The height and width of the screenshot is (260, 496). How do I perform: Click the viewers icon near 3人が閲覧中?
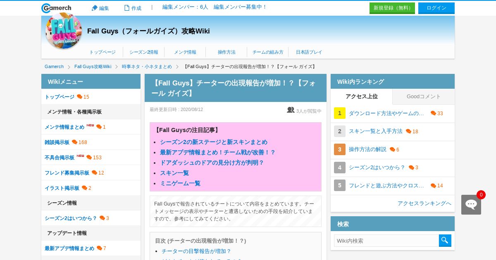click(291, 110)
